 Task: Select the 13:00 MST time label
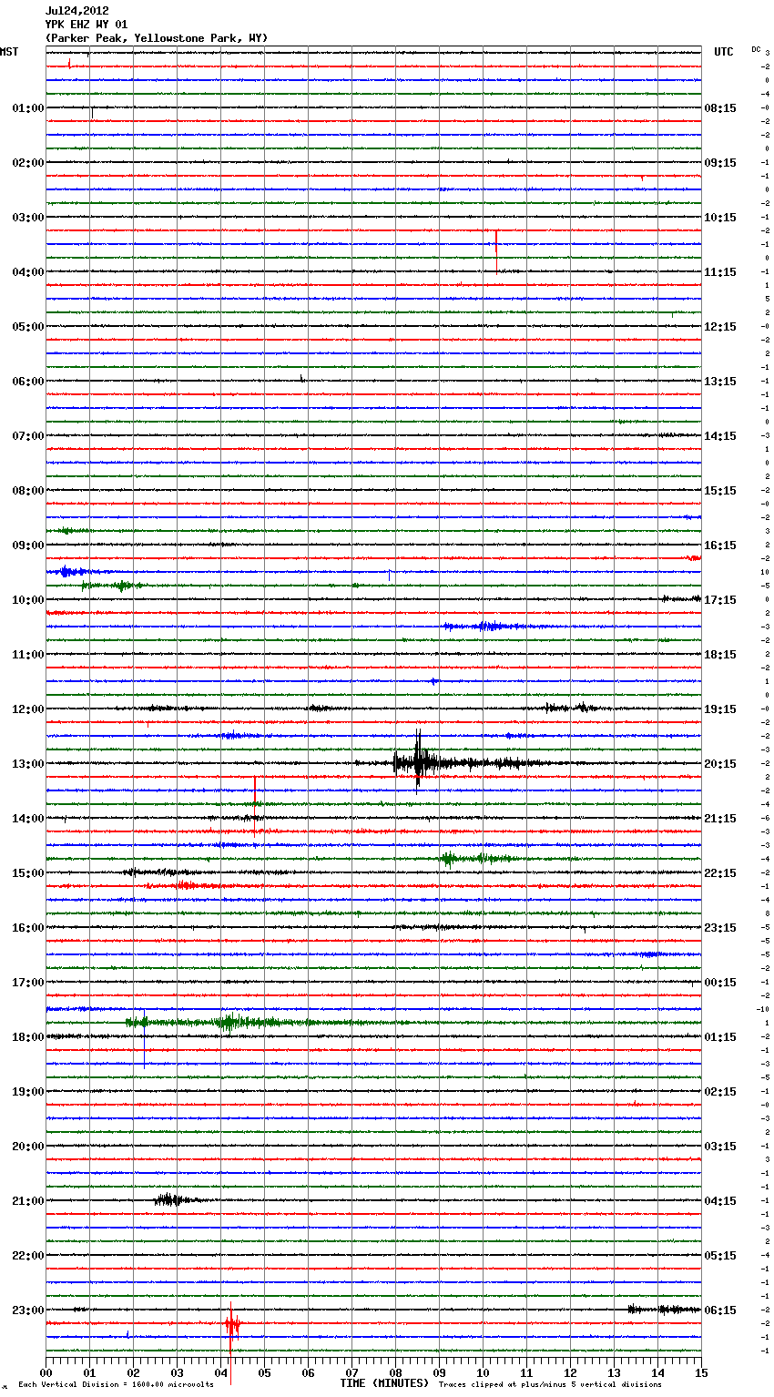click(27, 764)
